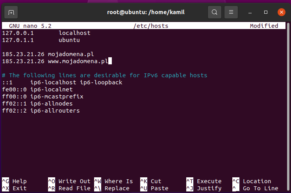Click the /etc/hosts filename in nano header
The width and height of the screenshot is (291, 193).
[x=151, y=26]
